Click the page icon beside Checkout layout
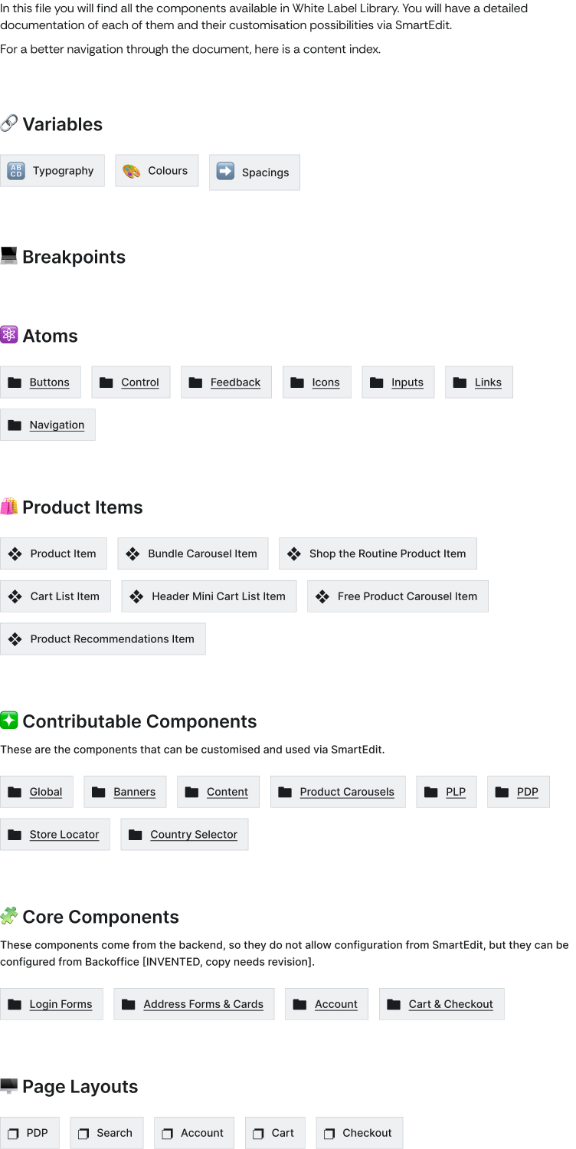576x1149 pixels. click(329, 1134)
